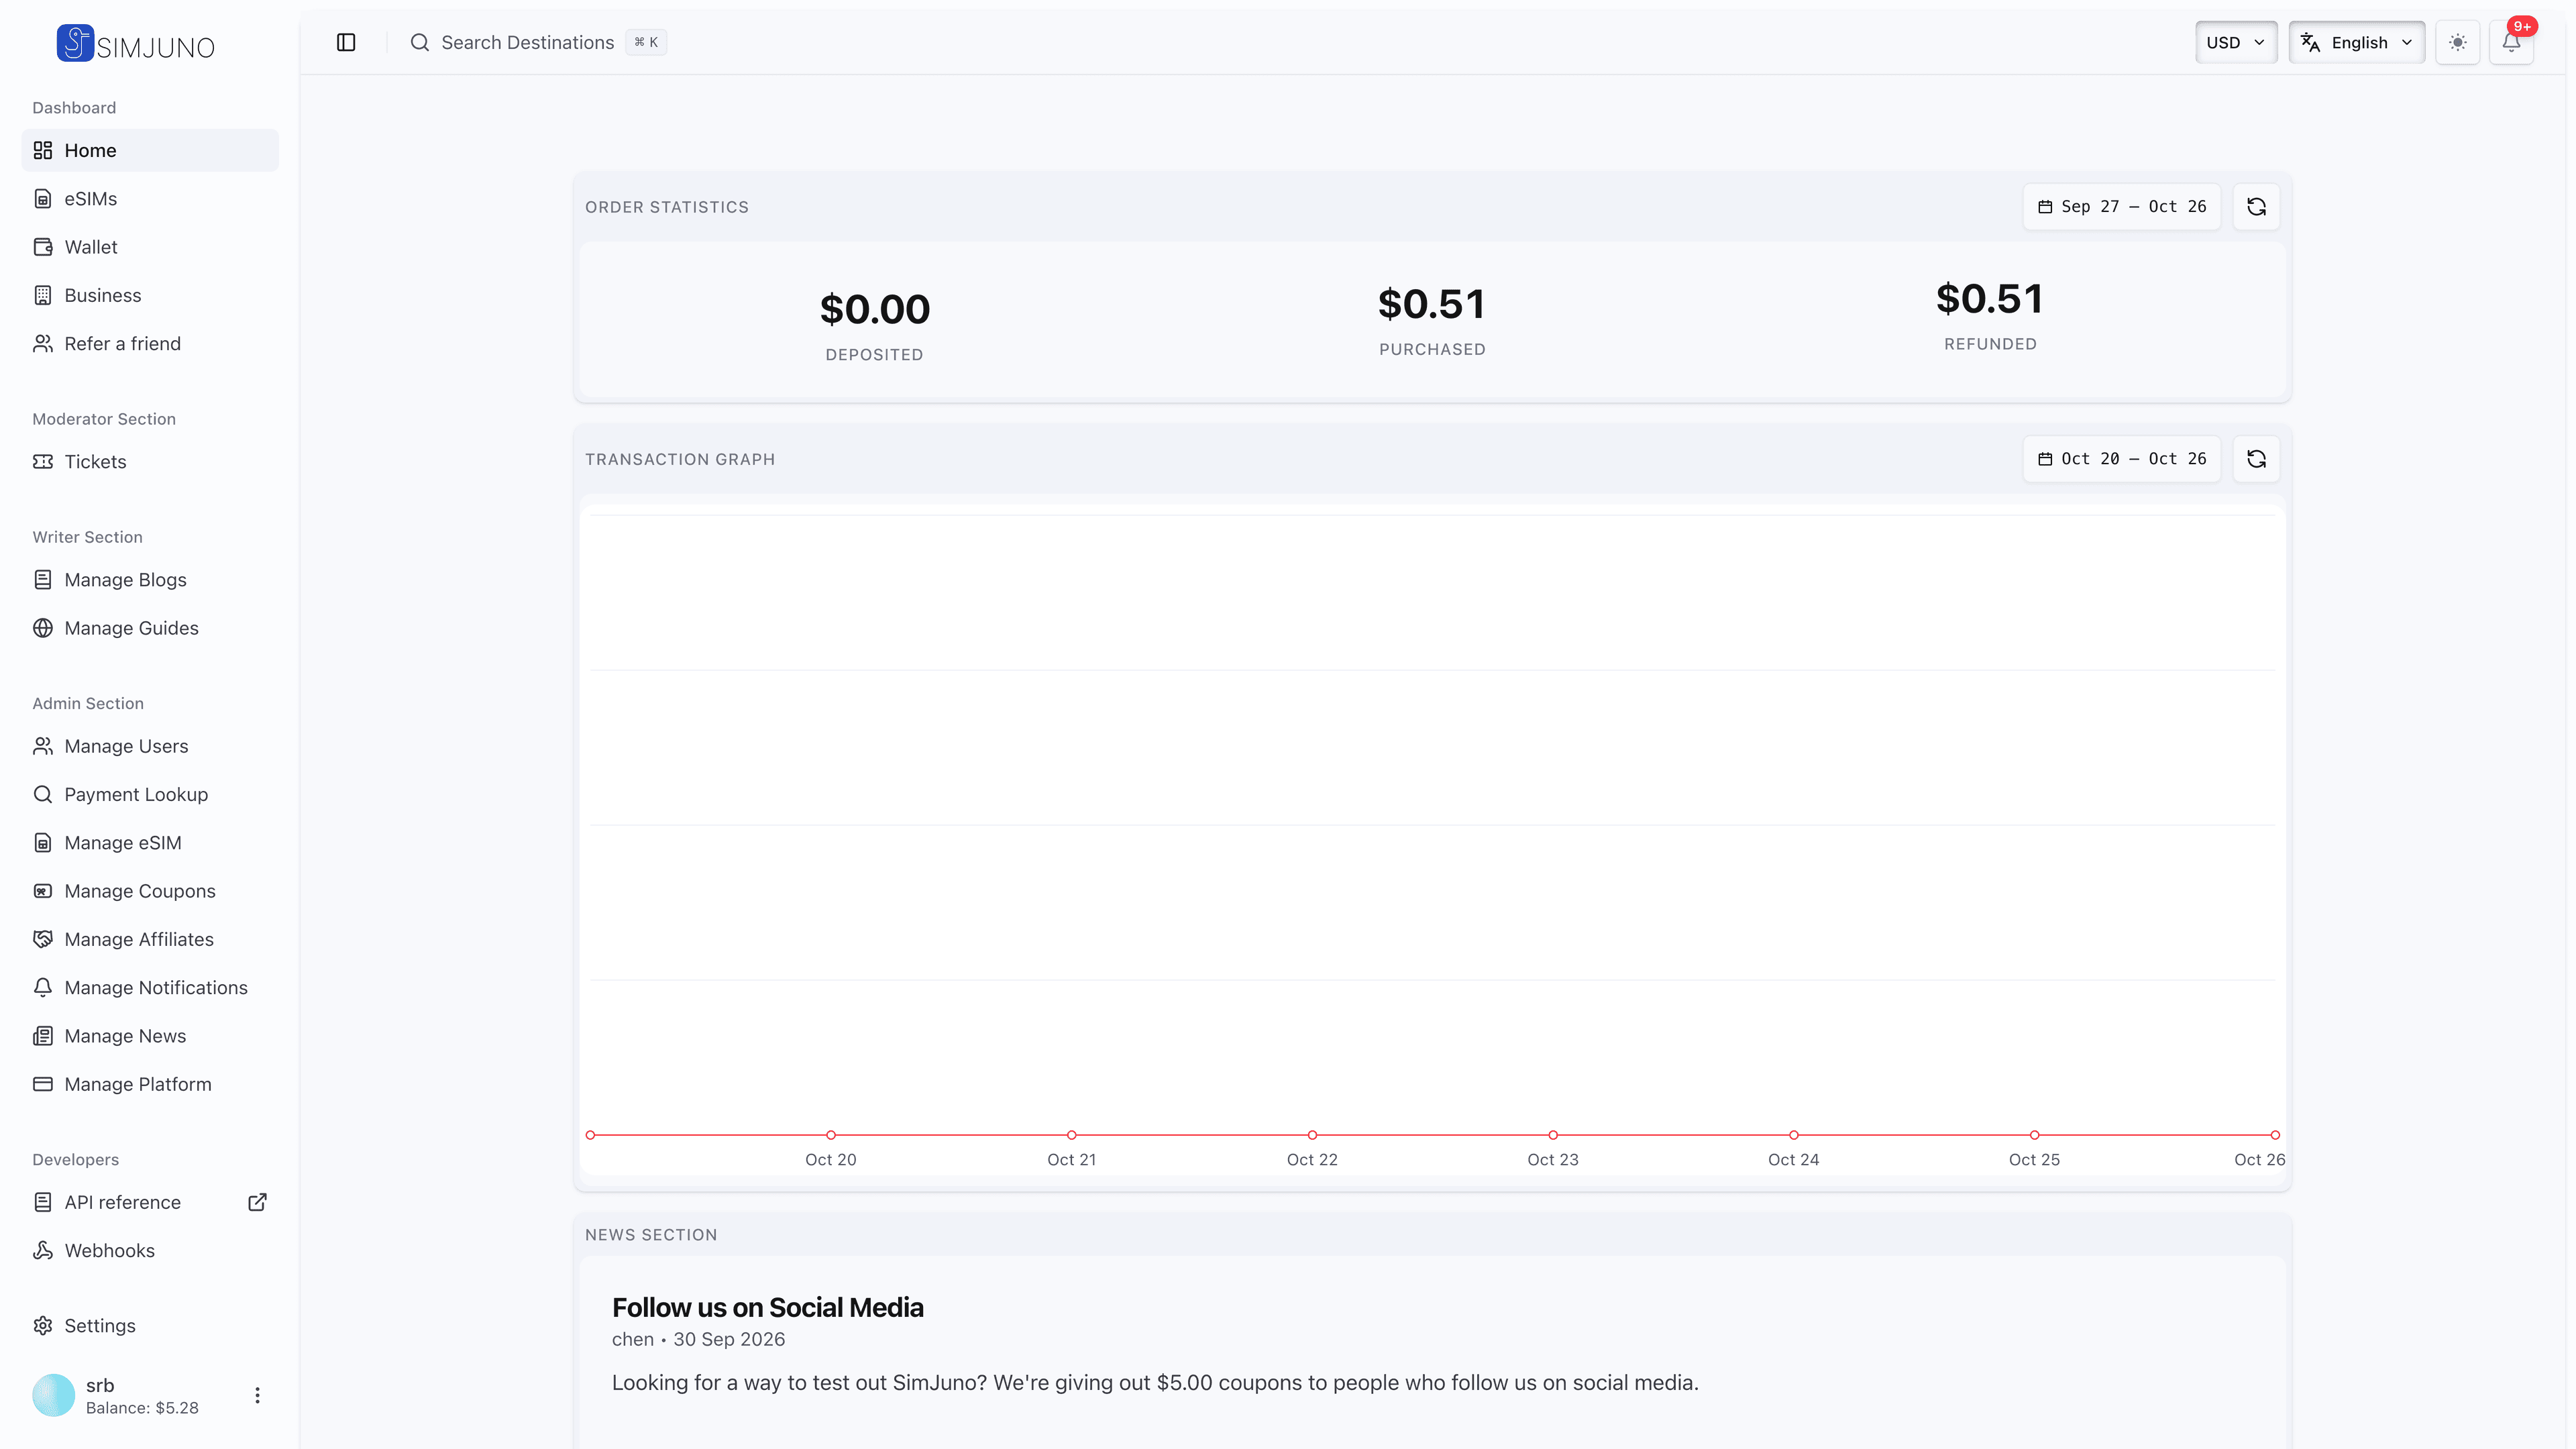
Task: Click the Search Destinations field
Action: click(x=538, y=42)
